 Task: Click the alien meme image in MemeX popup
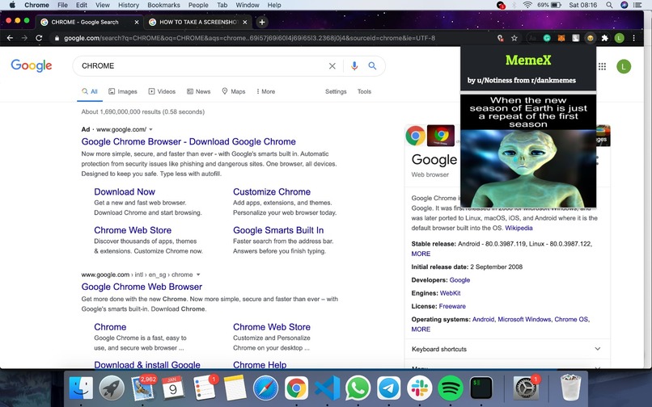pos(528,151)
